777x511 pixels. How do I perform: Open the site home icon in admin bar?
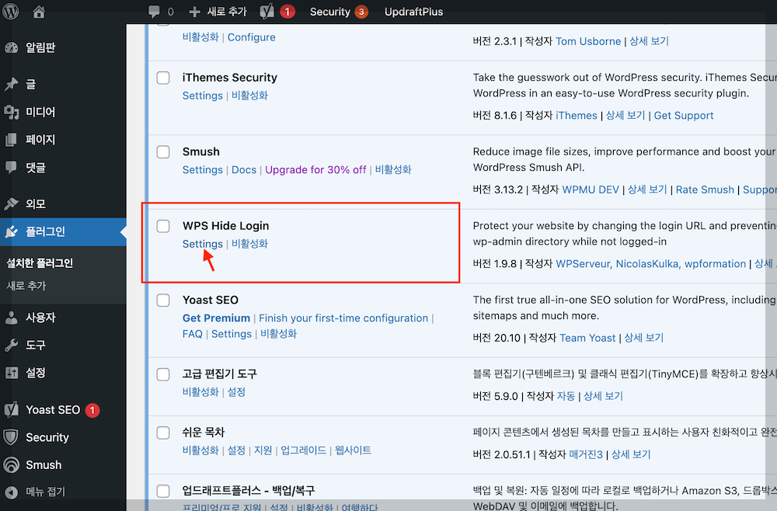point(38,11)
